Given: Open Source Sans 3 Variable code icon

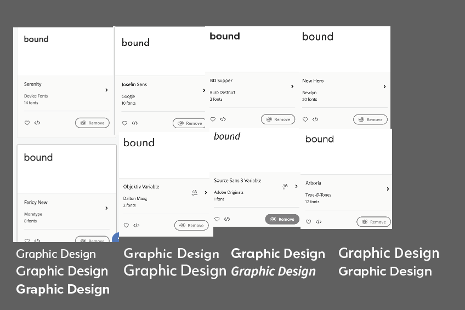Looking at the screenshot, I should pyautogui.click(x=227, y=219).
